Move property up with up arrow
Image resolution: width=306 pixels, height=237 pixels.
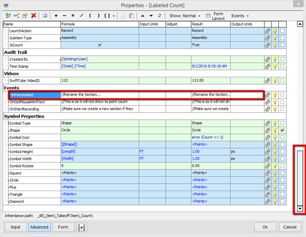(x=142, y=16)
